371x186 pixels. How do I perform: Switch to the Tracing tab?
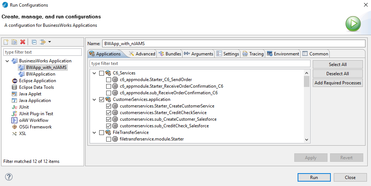point(253,54)
